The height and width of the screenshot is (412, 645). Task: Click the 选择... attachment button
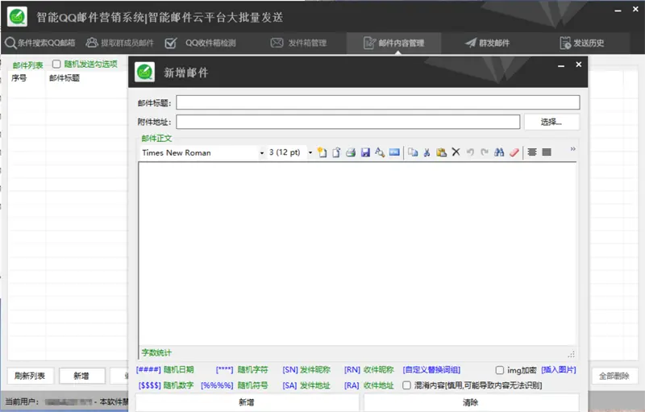[551, 122]
